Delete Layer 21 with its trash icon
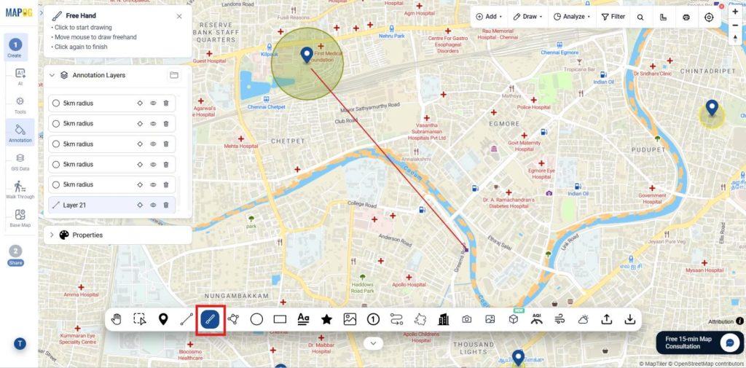Viewport: 746px width, 368px height. point(166,205)
